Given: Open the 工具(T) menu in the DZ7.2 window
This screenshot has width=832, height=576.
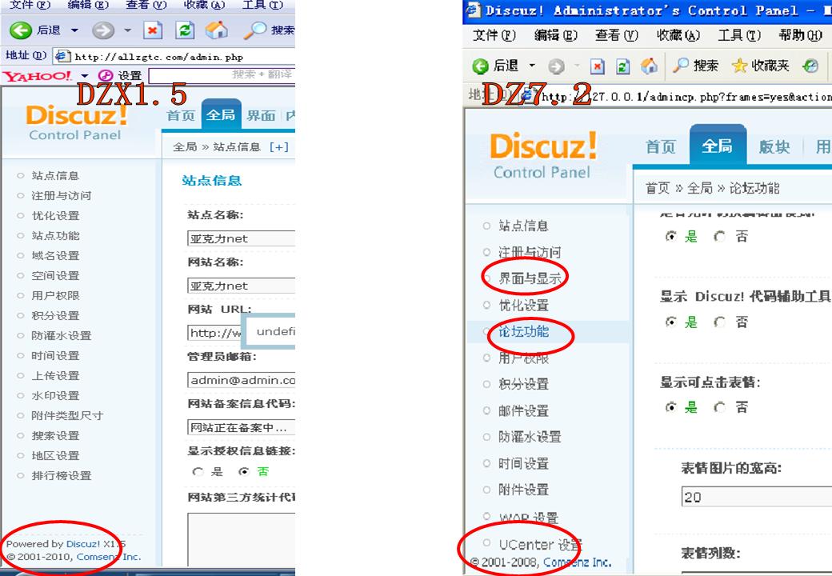Looking at the screenshot, I should [739, 35].
